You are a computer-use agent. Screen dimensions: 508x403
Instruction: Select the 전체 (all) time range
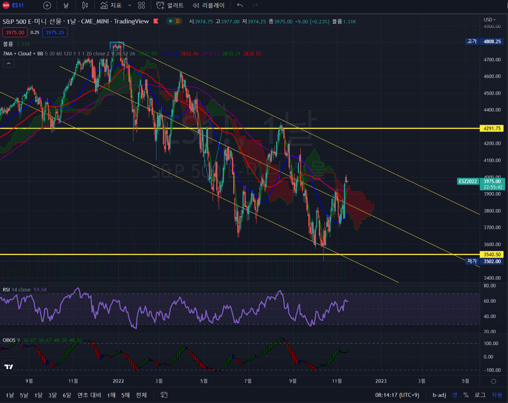pyautogui.click(x=141, y=395)
